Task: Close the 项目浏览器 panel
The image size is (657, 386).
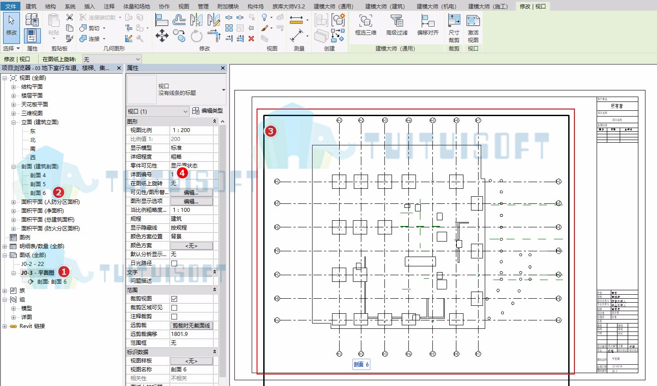Action: pyautogui.click(x=119, y=68)
